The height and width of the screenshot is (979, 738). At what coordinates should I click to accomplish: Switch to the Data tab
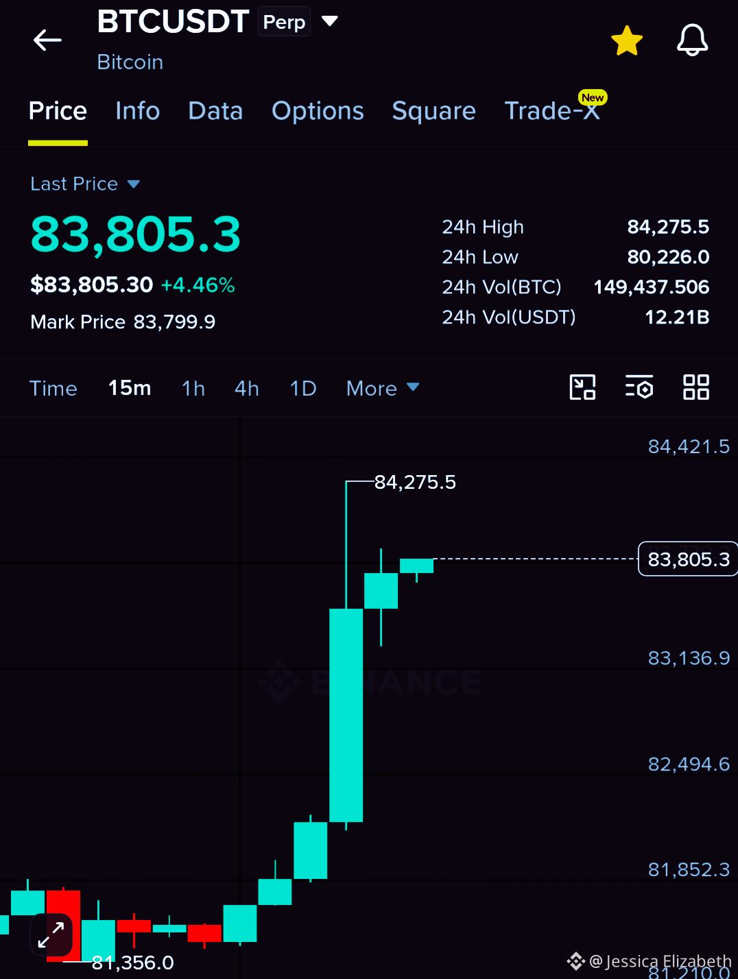click(215, 111)
